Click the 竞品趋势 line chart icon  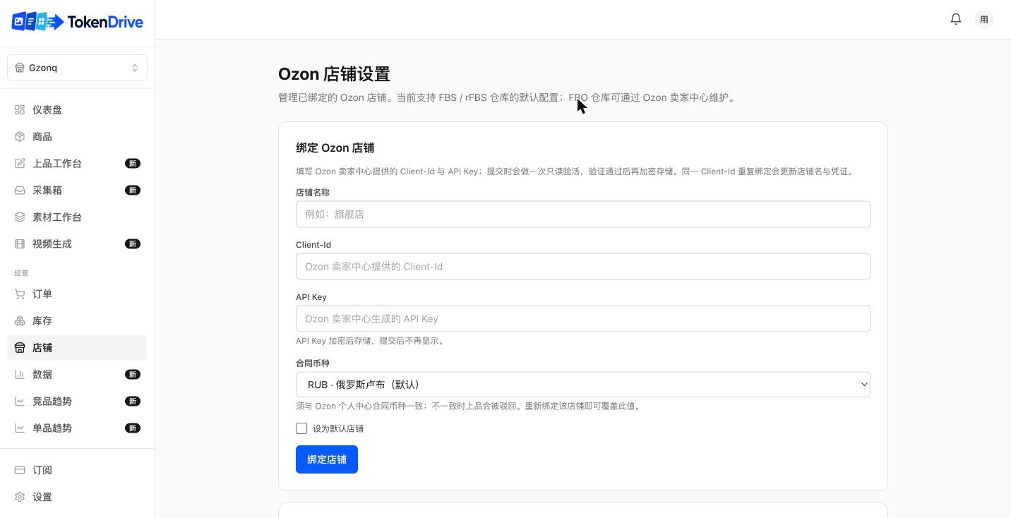[20, 401]
